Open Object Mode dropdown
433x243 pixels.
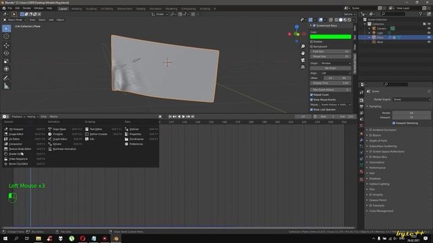pyautogui.click(x=15, y=20)
